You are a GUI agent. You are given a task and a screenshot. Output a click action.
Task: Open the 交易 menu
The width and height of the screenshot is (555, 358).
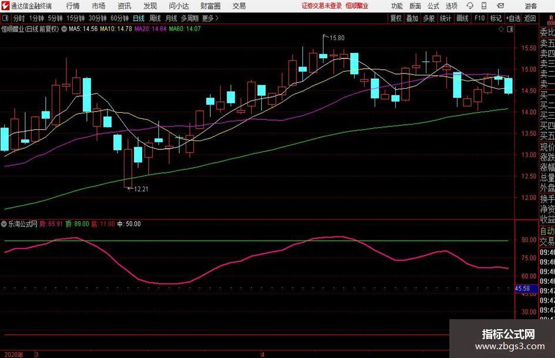point(239,6)
